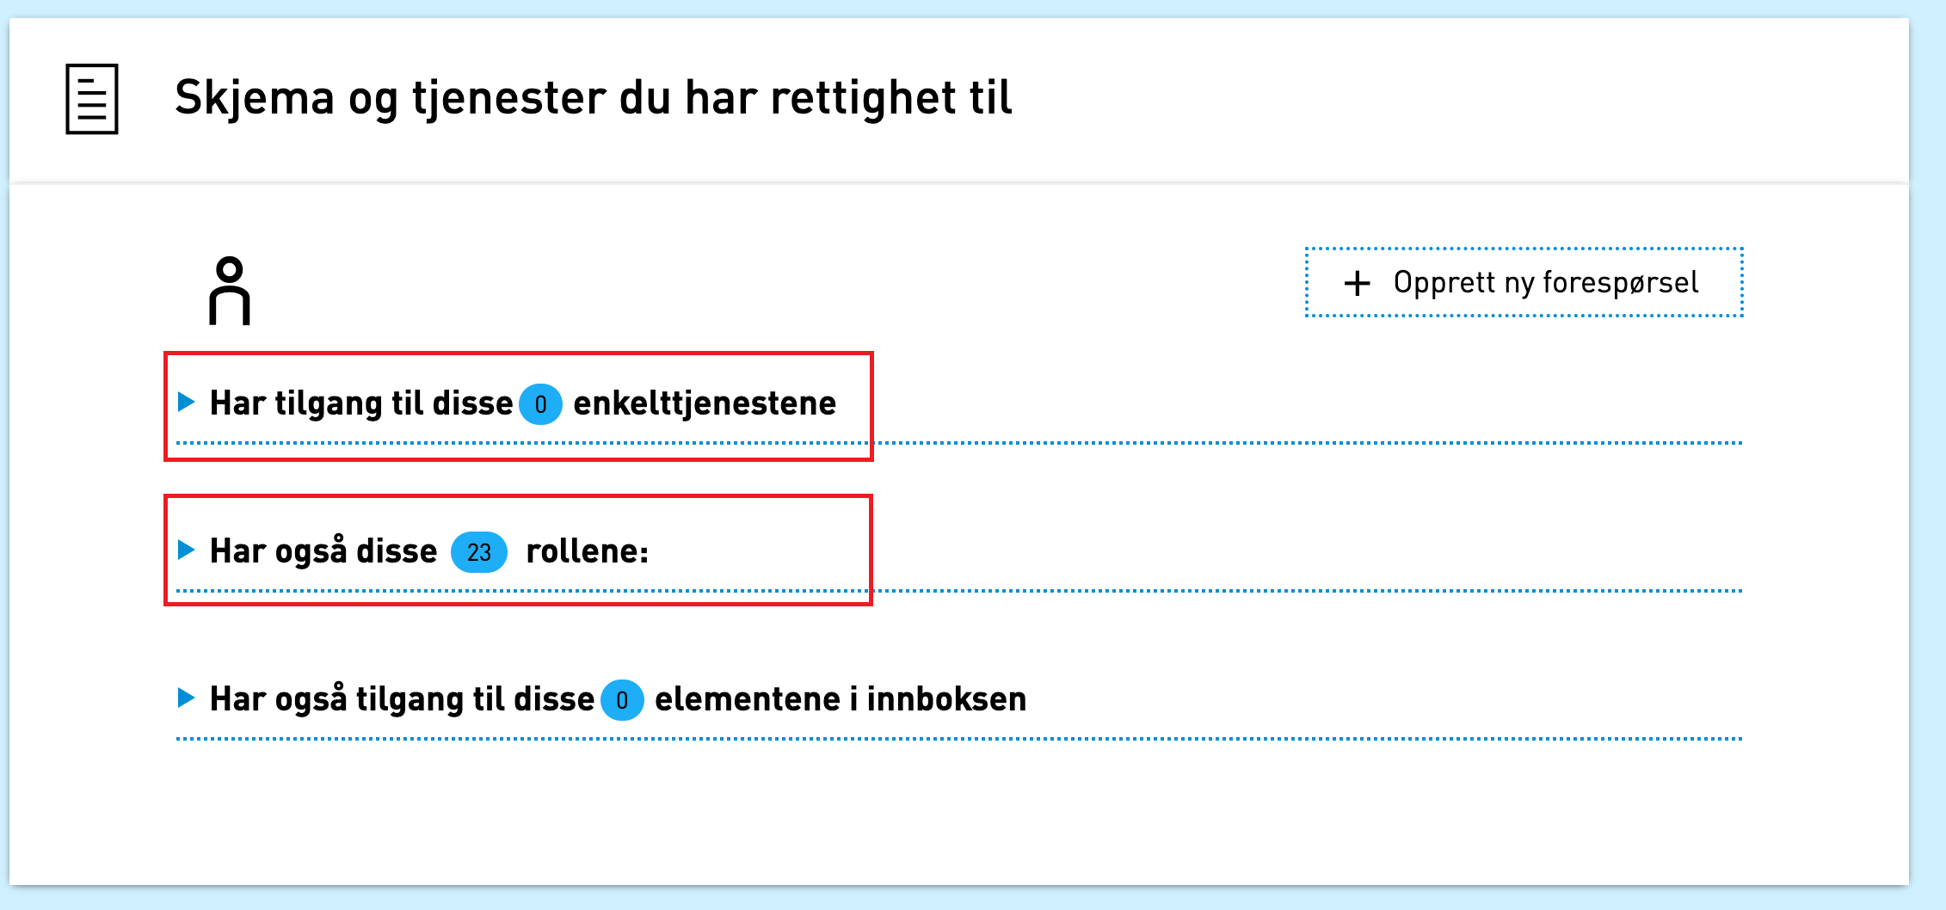Click the word "rollene:"

(587, 551)
